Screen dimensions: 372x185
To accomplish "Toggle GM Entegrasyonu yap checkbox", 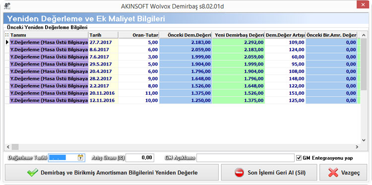I will pos(299,158).
